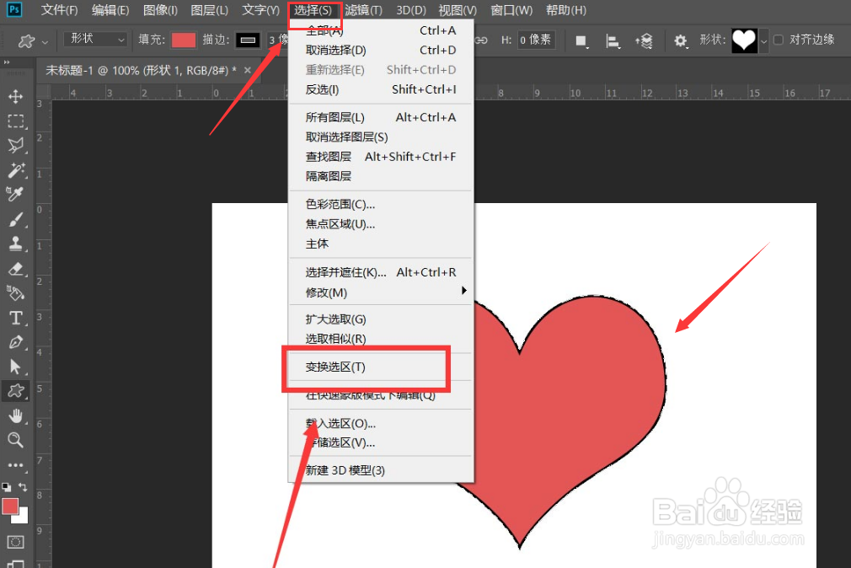The height and width of the screenshot is (568, 851).
Task: Select the Pen tool
Action: pyautogui.click(x=15, y=342)
